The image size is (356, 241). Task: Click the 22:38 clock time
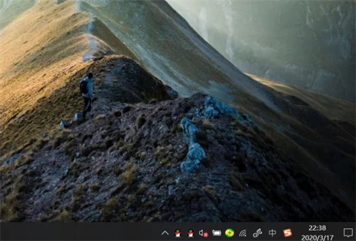pyautogui.click(x=317, y=228)
